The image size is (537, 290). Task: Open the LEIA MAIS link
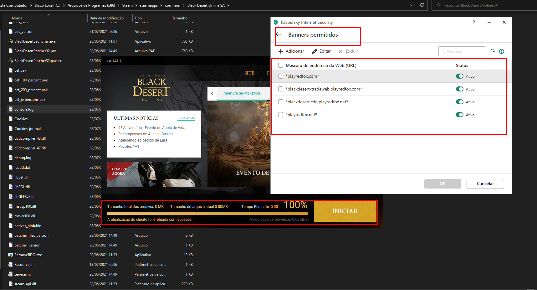tap(186, 118)
